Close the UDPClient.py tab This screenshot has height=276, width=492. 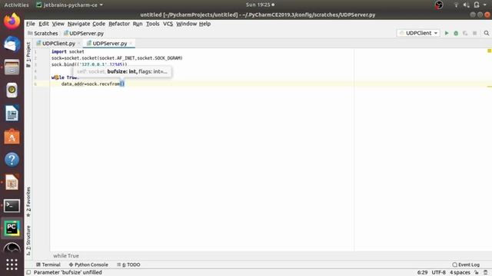pos(79,44)
